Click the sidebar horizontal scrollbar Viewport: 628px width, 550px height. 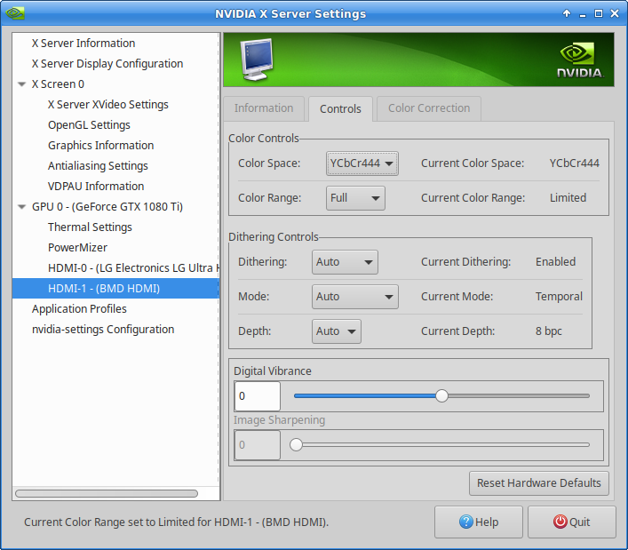[x=107, y=493]
